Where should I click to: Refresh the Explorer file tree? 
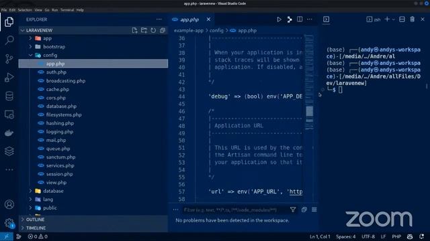pos(153,30)
